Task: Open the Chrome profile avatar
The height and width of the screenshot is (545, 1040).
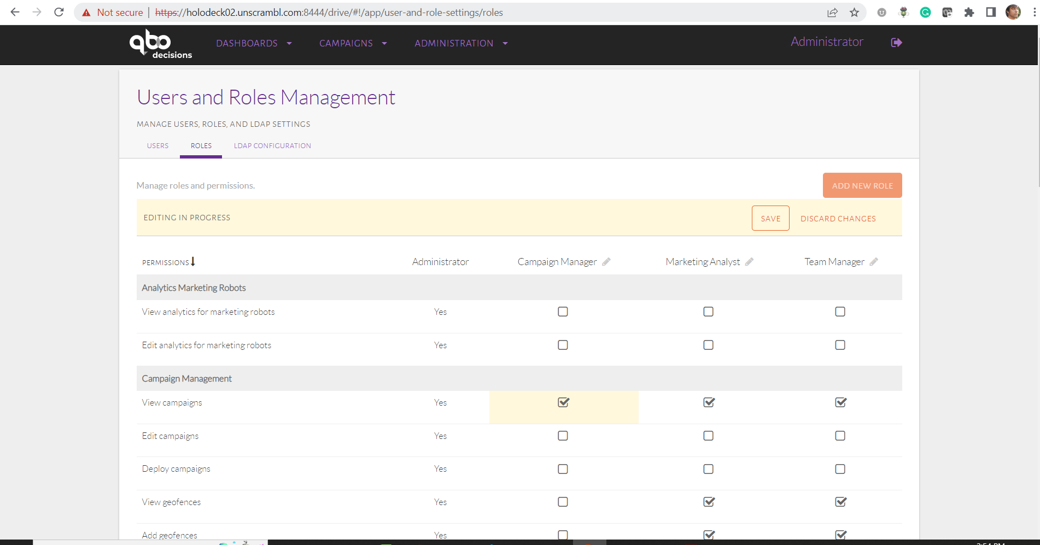Action: point(1013,13)
